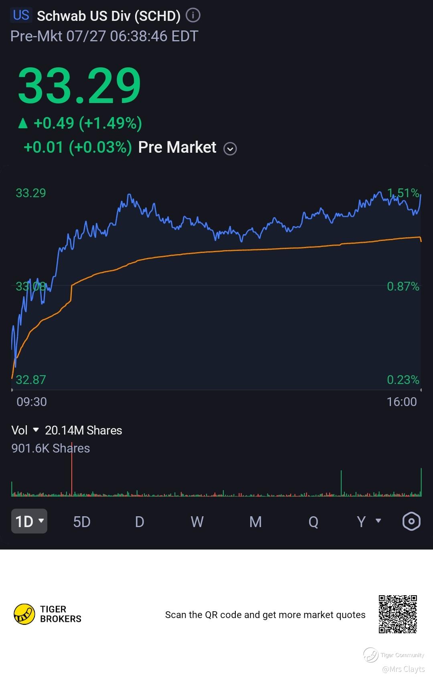Image resolution: width=433 pixels, height=679 pixels.
Task: Select the M monthly timeframe
Action: tap(255, 522)
